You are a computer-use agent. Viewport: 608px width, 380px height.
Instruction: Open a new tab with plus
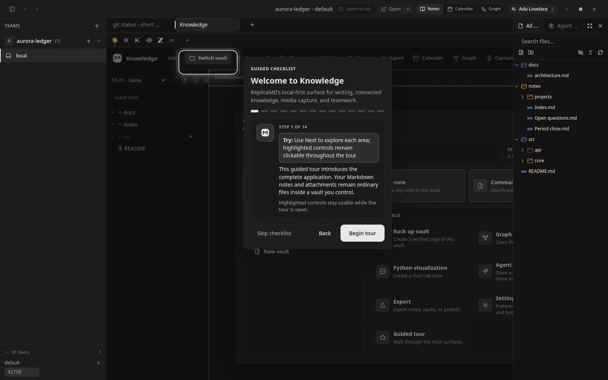[252, 25]
